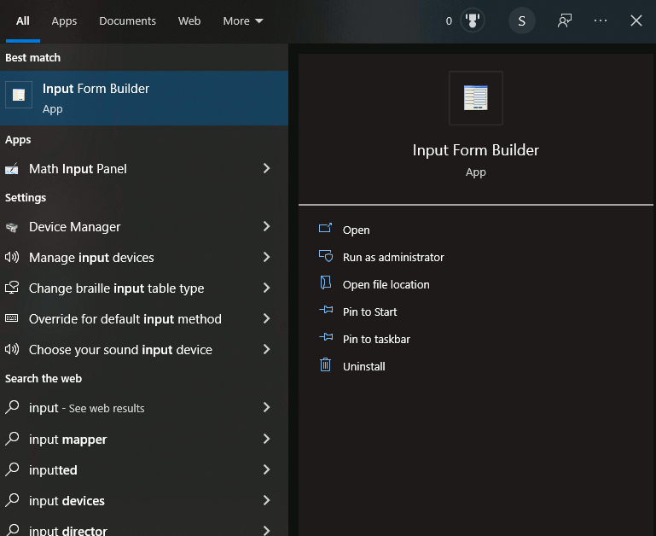Expand 'input mapper' web suggestion arrow

pyautogui.click(x=266, y=439)
